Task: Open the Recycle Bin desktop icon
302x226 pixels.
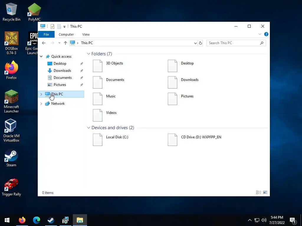Action: 12,12
